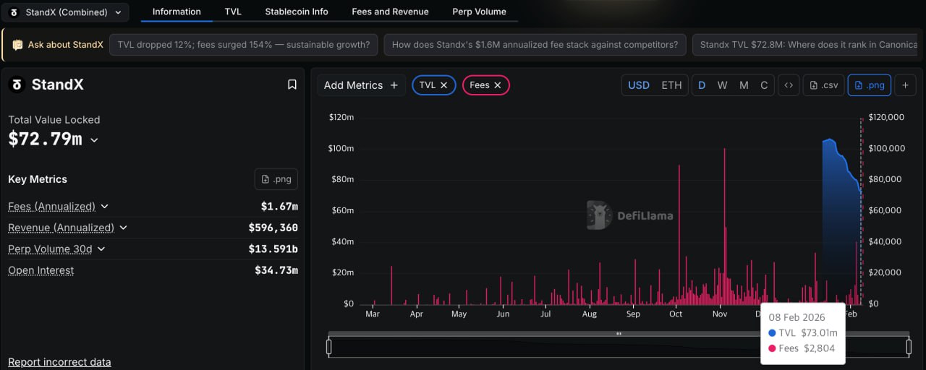The height and width of the screenshot is (370, 926).
Task: Switch chart currency to ETH
Action: coord(671,85)
